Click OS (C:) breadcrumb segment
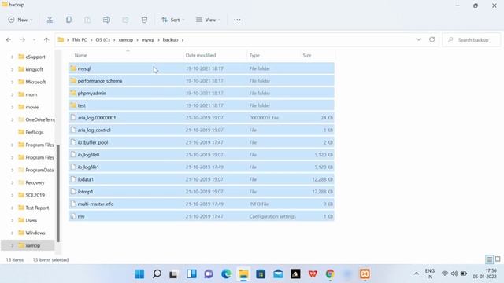Image resolution: width=504 pixels, height=283 pixels. click(103, 40)
